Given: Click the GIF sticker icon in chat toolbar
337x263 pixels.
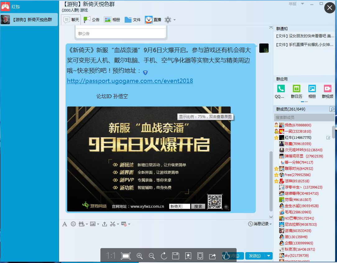Looking at the screenshot, I should coord(81,224).
